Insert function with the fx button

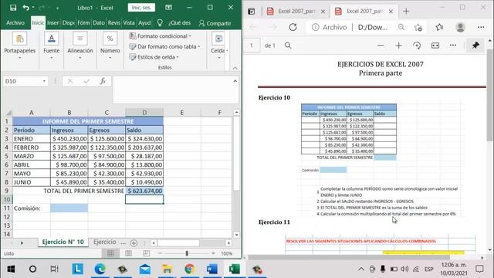(x=103, y=81)
